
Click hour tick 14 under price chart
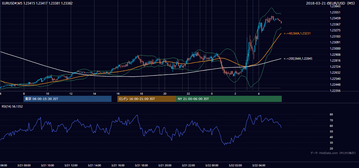[x=94, y=94]
